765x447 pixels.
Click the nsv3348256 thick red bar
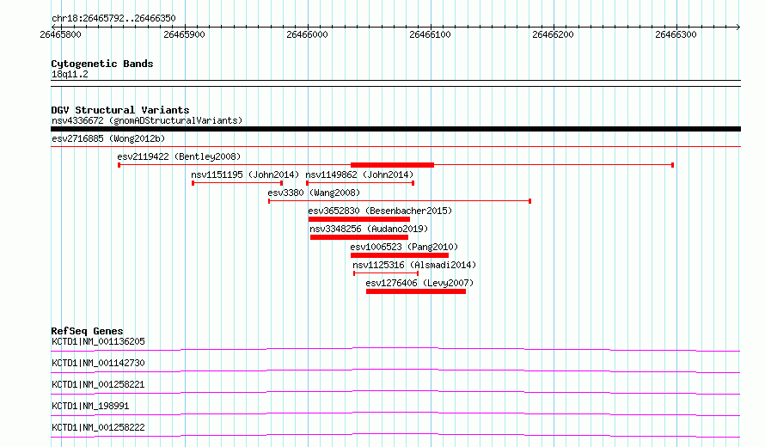click(359, 237)
